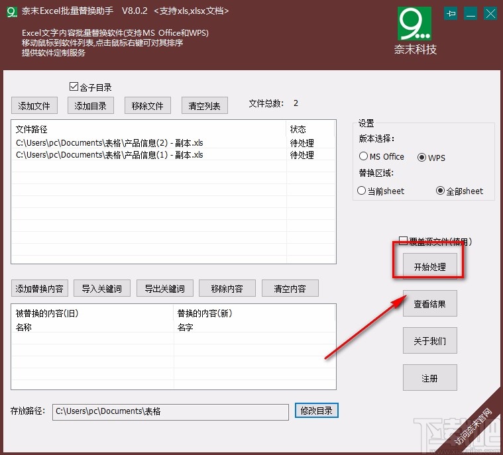Click 待处理 status of 产品信息(2) row
Image resolution: width=503 pixels, height=455 pixels.
tap(302, 142)
